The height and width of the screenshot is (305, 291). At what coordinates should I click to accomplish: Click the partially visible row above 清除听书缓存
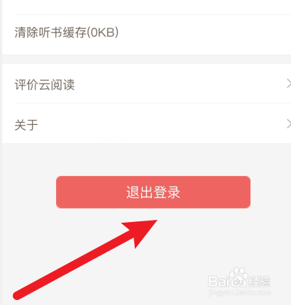[146, 7]
